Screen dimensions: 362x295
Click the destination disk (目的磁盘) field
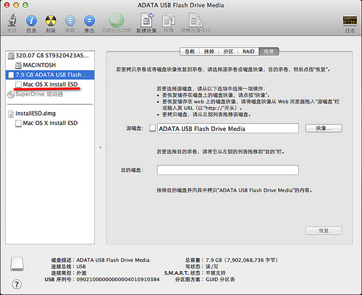[x=228, y=170]
